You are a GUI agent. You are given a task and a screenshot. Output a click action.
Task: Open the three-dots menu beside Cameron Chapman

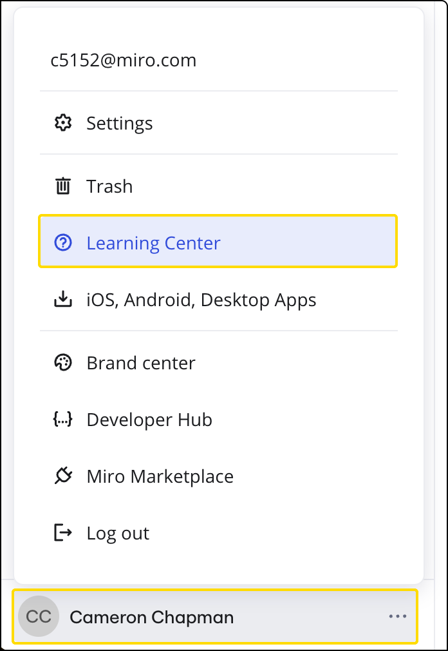pos(397,617)
